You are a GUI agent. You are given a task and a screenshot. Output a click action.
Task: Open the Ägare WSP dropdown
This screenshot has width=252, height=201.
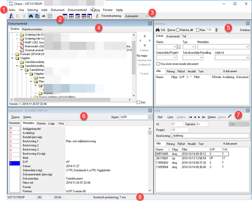click(136, 117)
